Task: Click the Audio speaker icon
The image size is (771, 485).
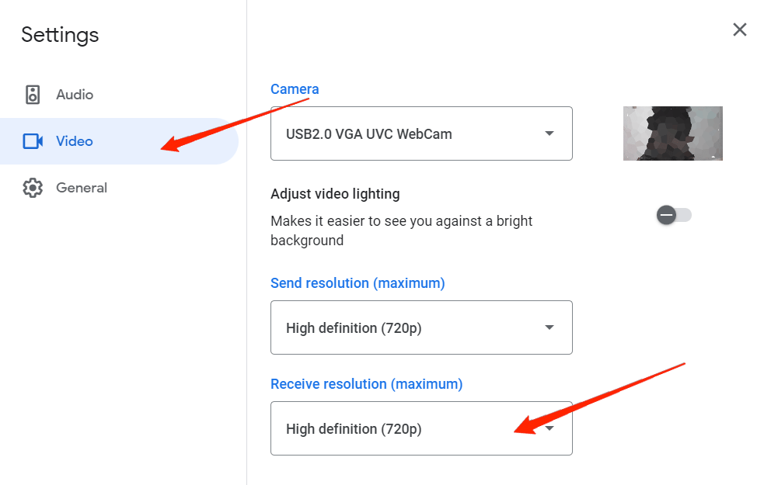Action: coord(33,95)
